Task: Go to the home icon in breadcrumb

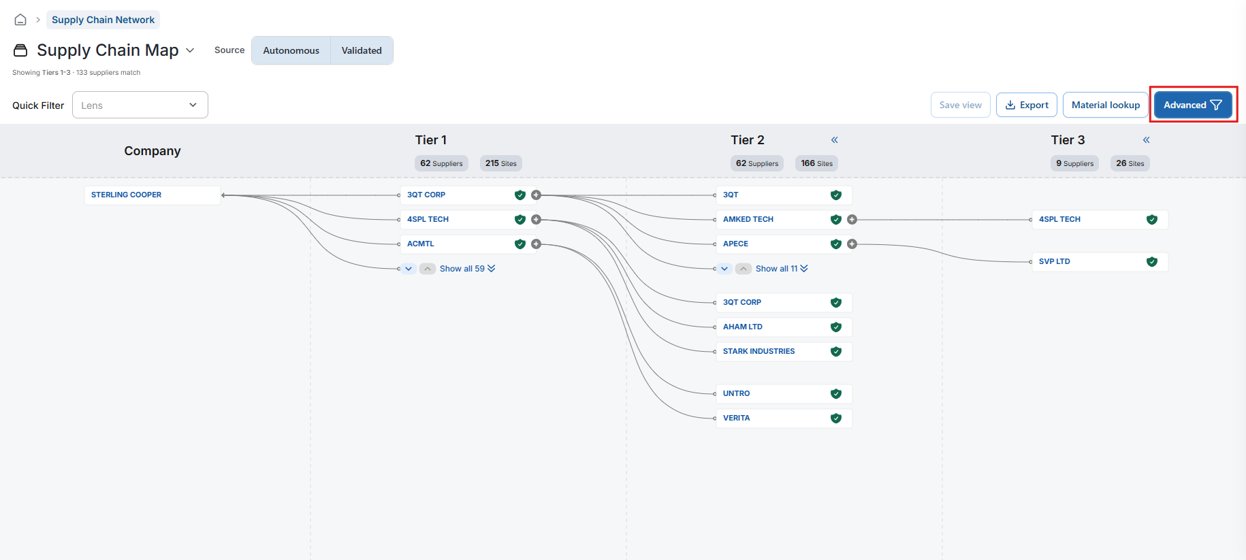Action: [20, 20]
